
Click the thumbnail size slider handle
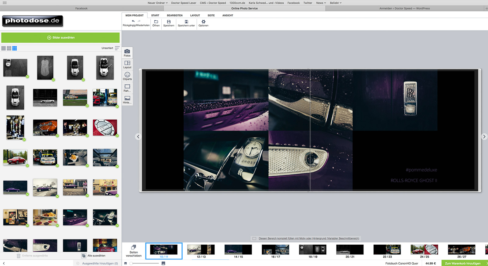point(131,263)
